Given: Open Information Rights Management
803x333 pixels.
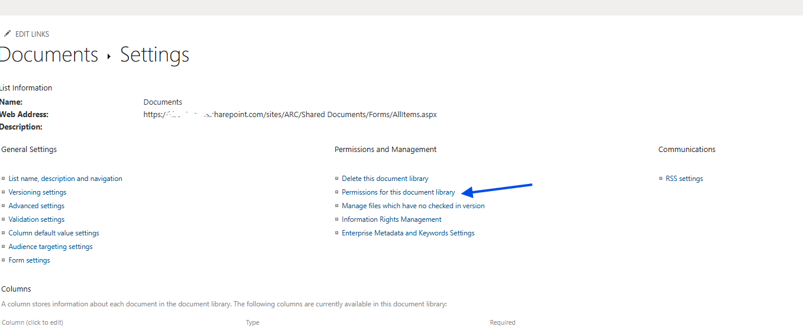Looking at the screenshot, I should [391, 219].
